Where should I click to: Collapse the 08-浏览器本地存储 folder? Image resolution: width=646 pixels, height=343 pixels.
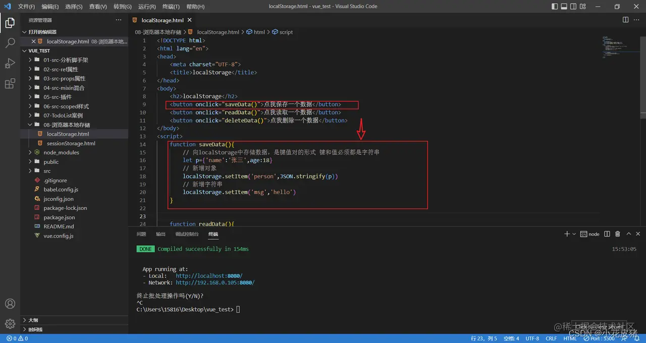30,125
